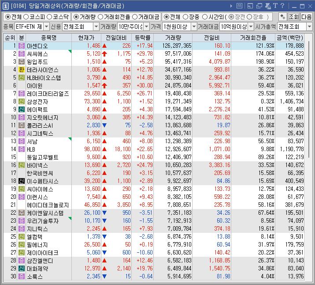Click the 신 badge next to 삼성전자
The width and height of the screenshot is (315, 285).
coord(22,101)
